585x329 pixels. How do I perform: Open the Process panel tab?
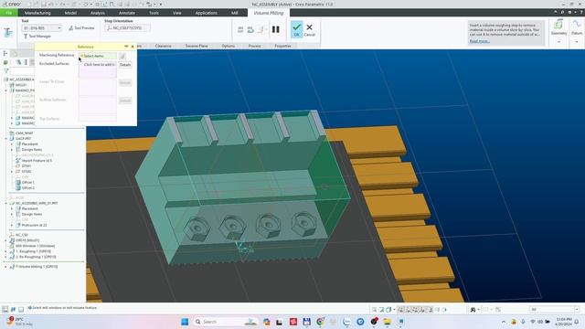pos(254,46)
